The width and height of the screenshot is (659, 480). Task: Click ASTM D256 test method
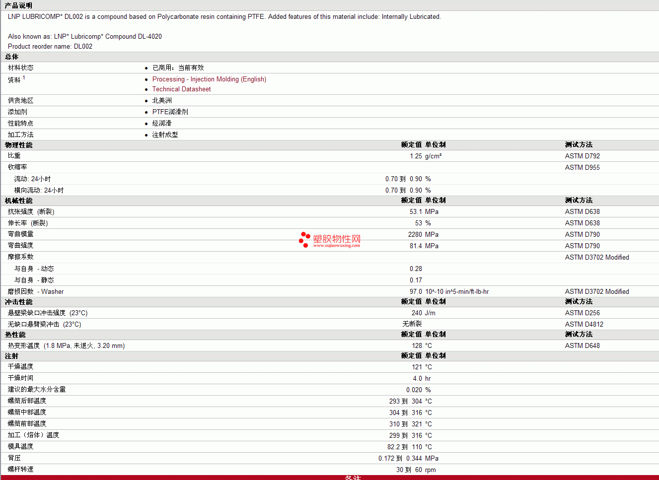[582, 313]
